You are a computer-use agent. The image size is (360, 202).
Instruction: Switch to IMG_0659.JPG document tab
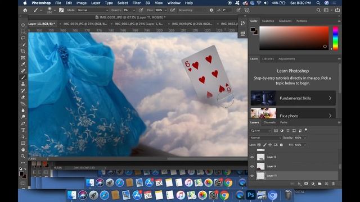click(x=85, y=24)
